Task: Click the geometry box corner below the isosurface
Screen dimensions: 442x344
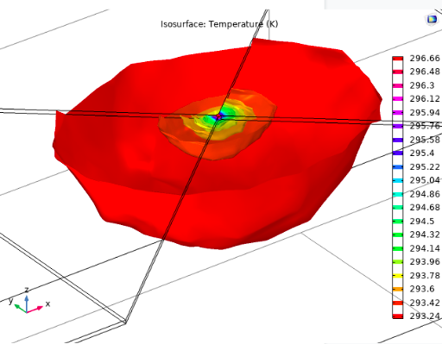Action: click(125, 322)
